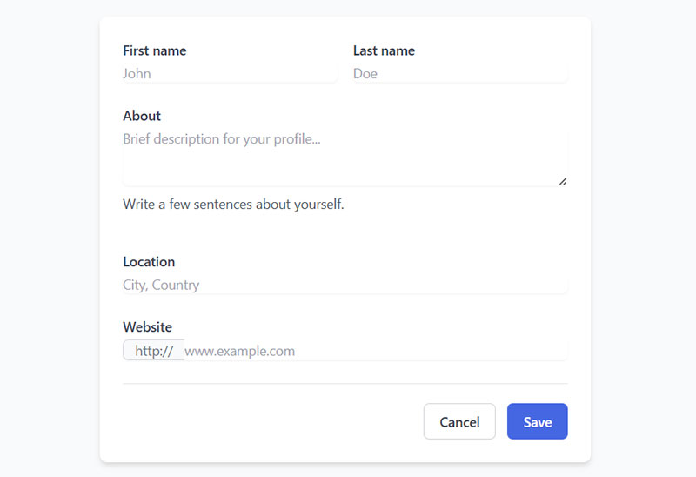Click the Cancel button
The width and height of the screenshot is (696, 477).
pyautogui.click(x=459, y=421)
